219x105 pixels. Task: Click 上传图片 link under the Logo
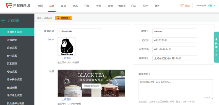(x=66, y=58)
